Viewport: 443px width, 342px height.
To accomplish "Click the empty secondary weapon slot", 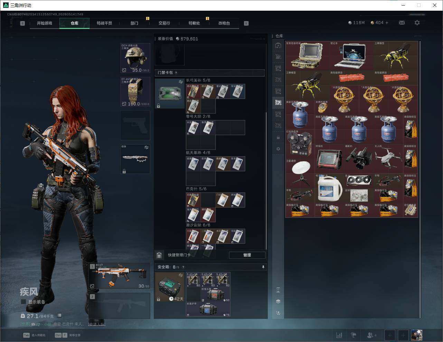I will pyautogui.click(x=120, y=306).
